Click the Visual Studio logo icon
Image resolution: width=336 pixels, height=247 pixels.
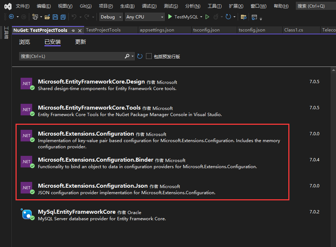click(x=8, y=6)
